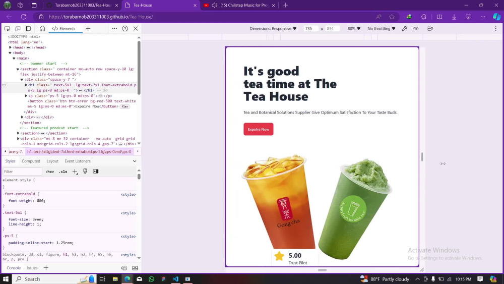The image size is (504, 284).
Task: Click the device posture icon in toolbar
Action: 430,29
